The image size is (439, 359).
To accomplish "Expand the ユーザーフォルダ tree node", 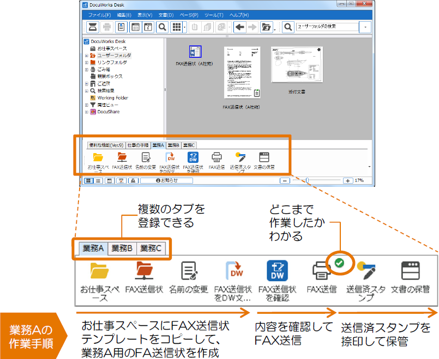I will tap(87, 56).
